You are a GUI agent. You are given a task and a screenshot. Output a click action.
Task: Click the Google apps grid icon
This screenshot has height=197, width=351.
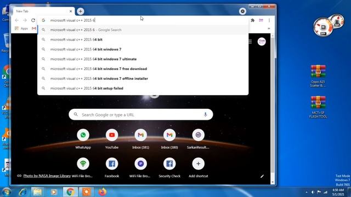(250, 42)
